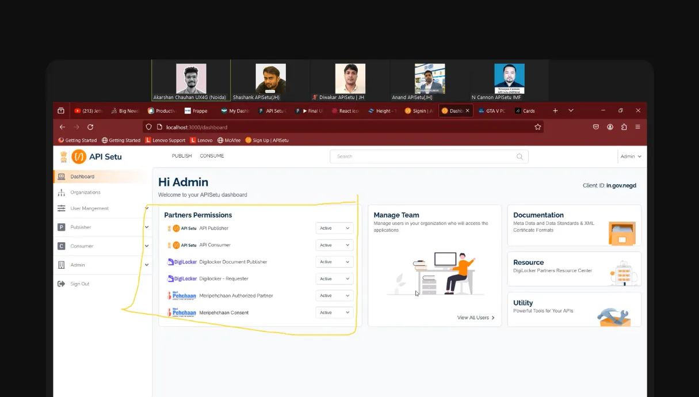Open the Firefox account icon

coord(610,127)
